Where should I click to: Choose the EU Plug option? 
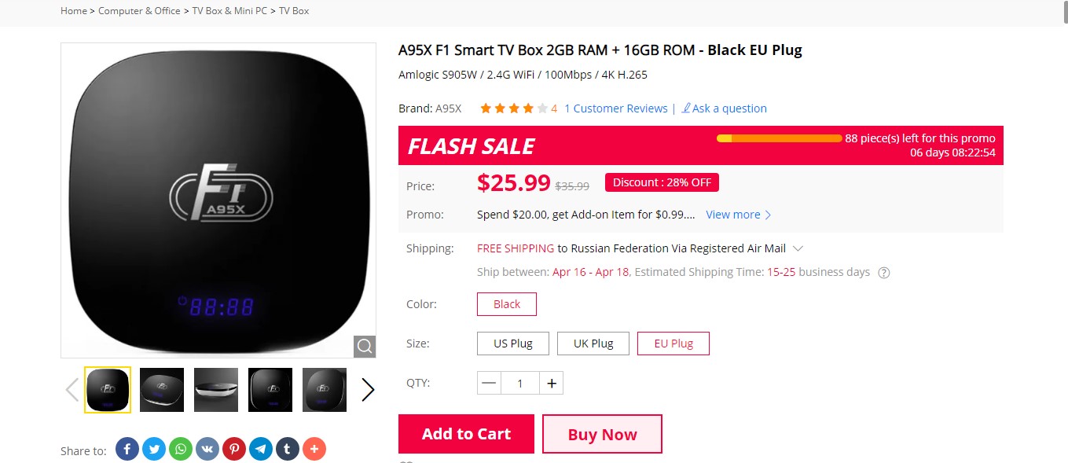(673, 344)
